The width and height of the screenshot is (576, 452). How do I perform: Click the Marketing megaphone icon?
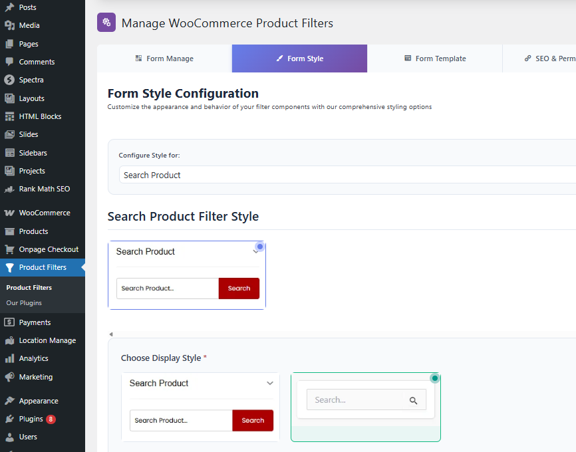click(9, 377)
